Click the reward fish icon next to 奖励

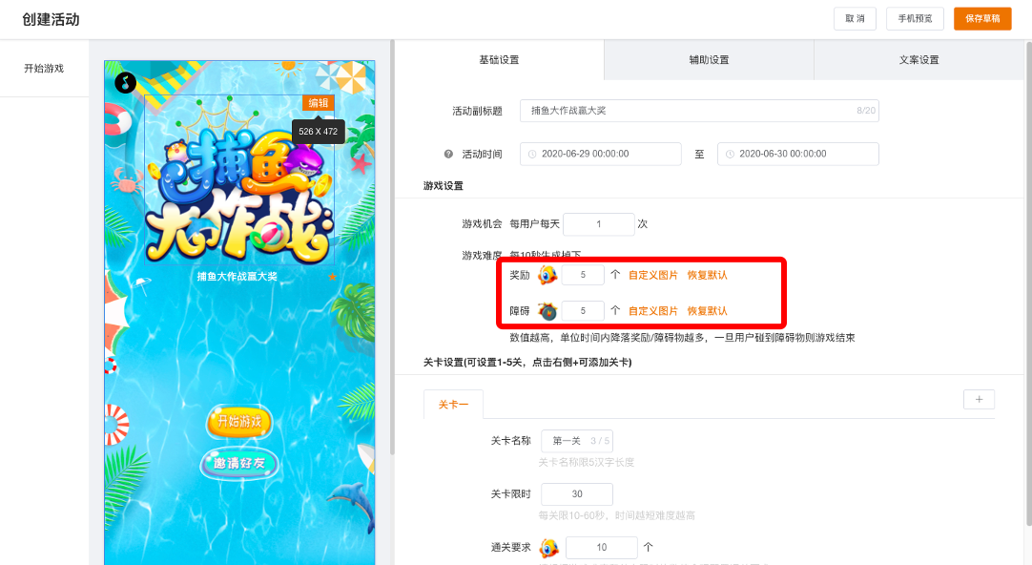click(547, 275)
